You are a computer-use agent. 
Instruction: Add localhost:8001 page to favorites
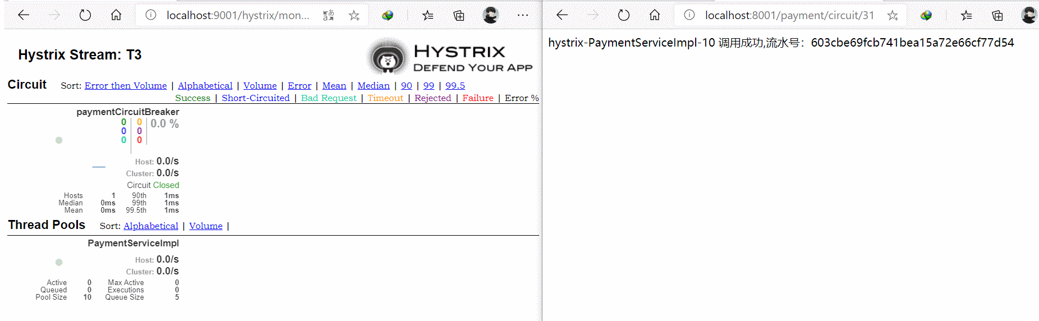pyautogui.click(x=893, y=16)
